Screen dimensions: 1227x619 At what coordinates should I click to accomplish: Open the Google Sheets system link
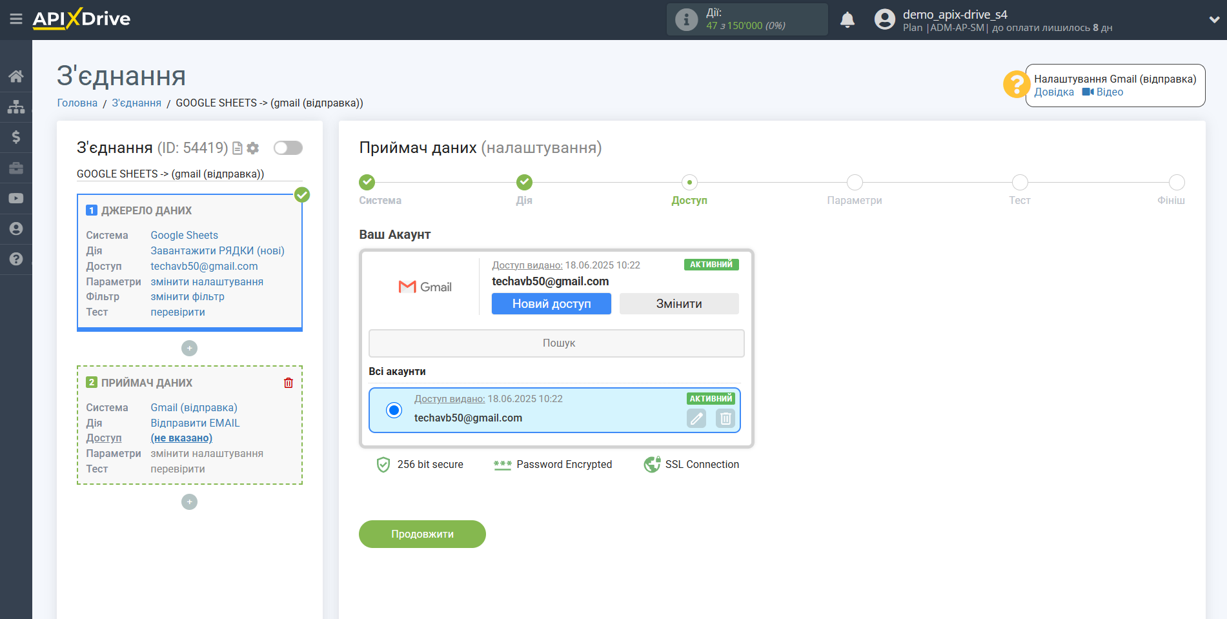tap(184, 236)
